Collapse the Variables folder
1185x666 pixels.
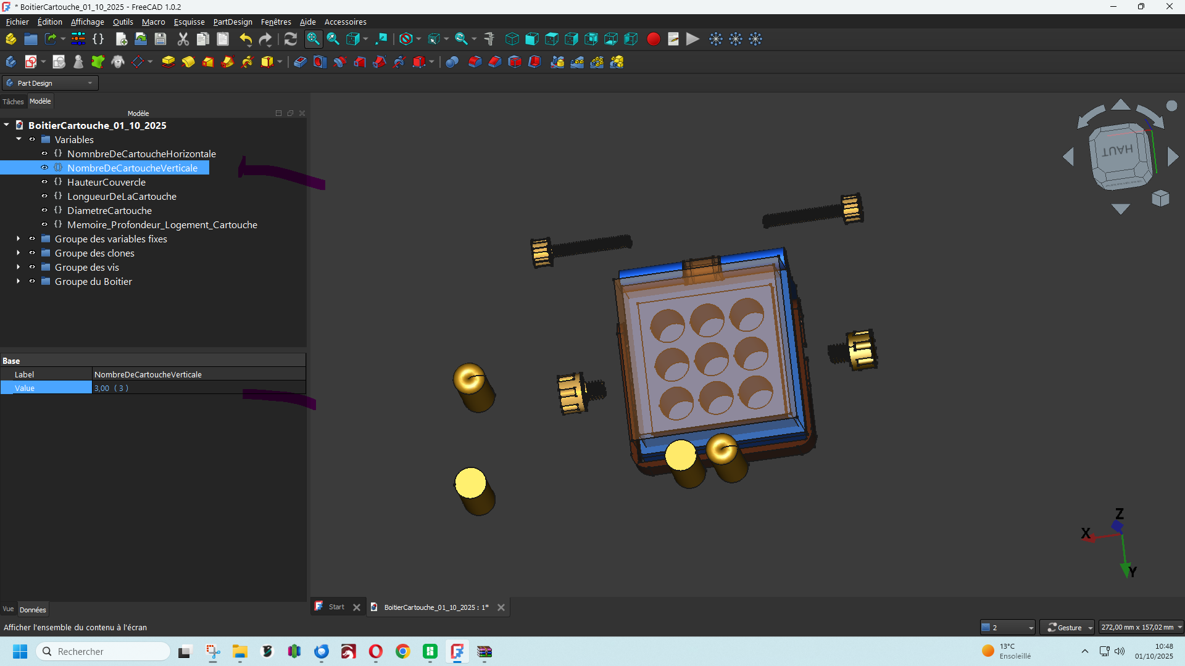(19, 139)
